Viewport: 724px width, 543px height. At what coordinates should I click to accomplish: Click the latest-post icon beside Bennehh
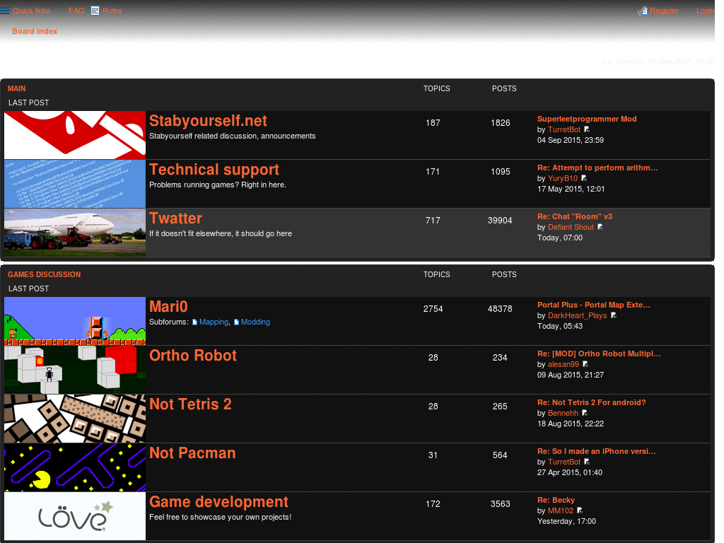585,413
